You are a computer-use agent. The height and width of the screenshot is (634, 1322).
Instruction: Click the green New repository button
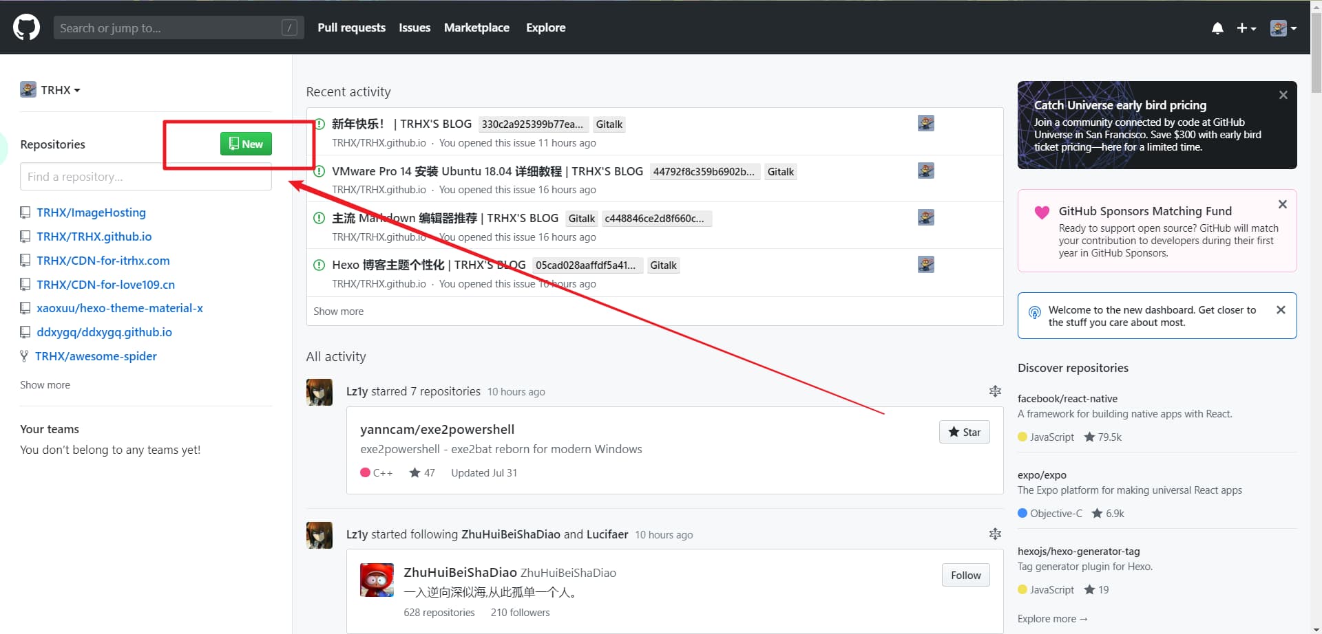coord(246,144)
